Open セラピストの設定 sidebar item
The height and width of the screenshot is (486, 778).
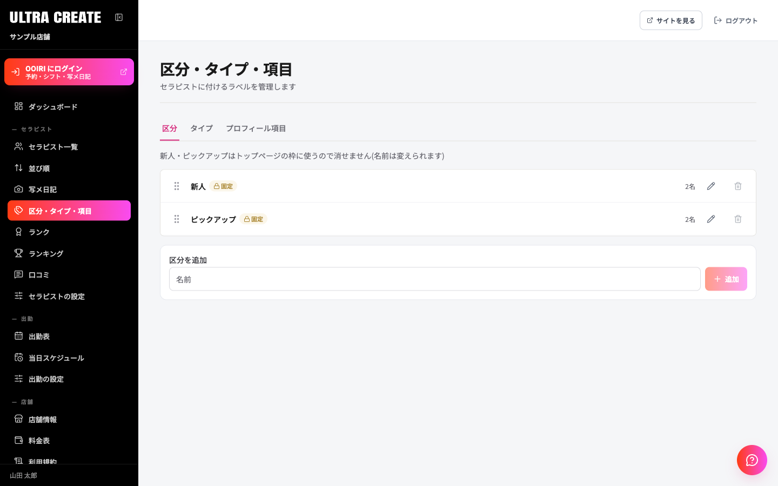(x=69, y=296)
